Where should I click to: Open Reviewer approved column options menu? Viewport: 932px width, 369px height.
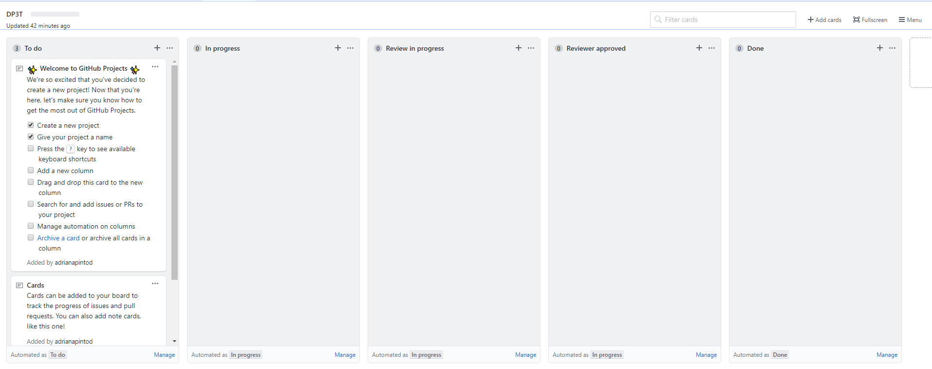pos(711,48)
